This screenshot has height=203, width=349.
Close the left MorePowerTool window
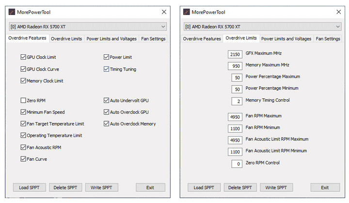164,11
